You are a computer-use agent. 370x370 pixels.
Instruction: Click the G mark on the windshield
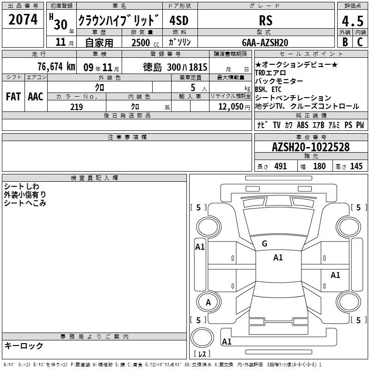coord(265,244)
